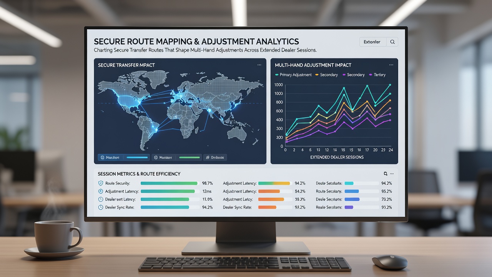Select the third map tab below the world map
Image resolution: width=492 pixels, height=277 pixels.
pyautogui.click(x=215, y=157)
